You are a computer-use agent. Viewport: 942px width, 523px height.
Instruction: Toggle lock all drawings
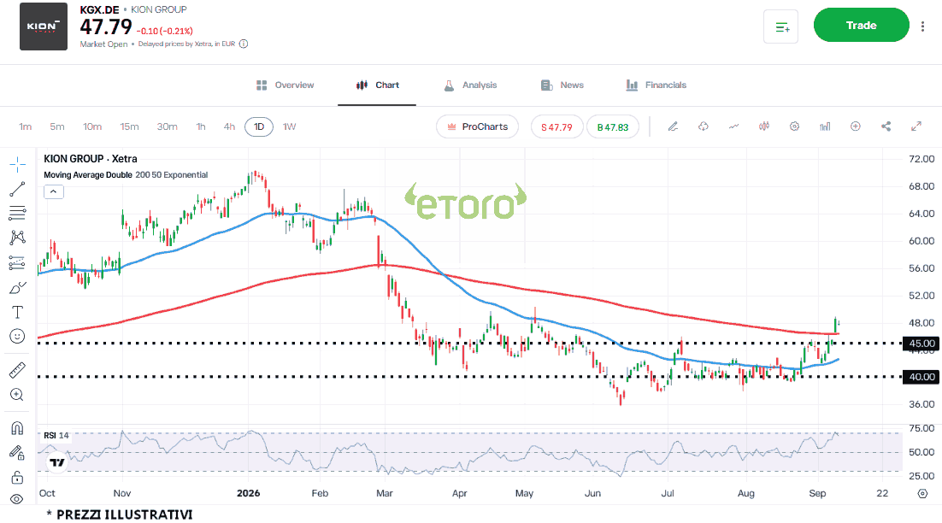pyautogui.click(x=17, y=478)
